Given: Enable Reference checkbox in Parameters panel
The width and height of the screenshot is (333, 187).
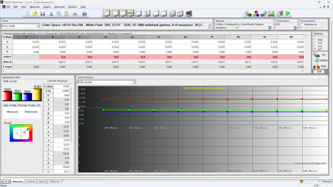Looking at the screenshot, I should [302, 25].
